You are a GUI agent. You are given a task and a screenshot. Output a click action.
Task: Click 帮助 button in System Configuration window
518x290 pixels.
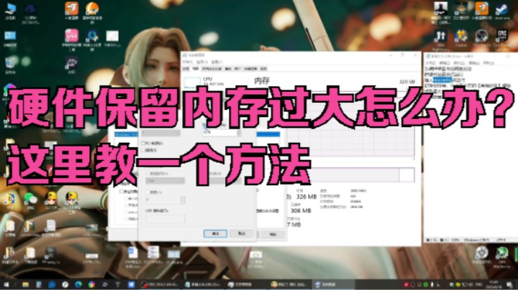[273, 234]
